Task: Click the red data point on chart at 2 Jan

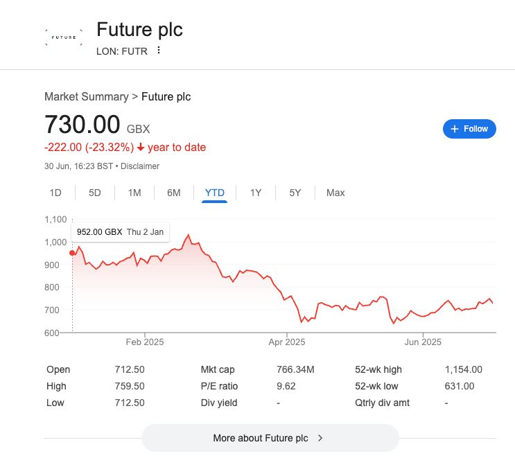Action: [72, 253]
